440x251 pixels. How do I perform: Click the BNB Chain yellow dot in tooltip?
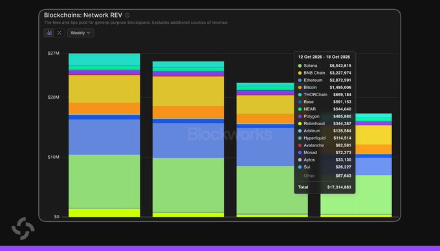pos(300,73)
